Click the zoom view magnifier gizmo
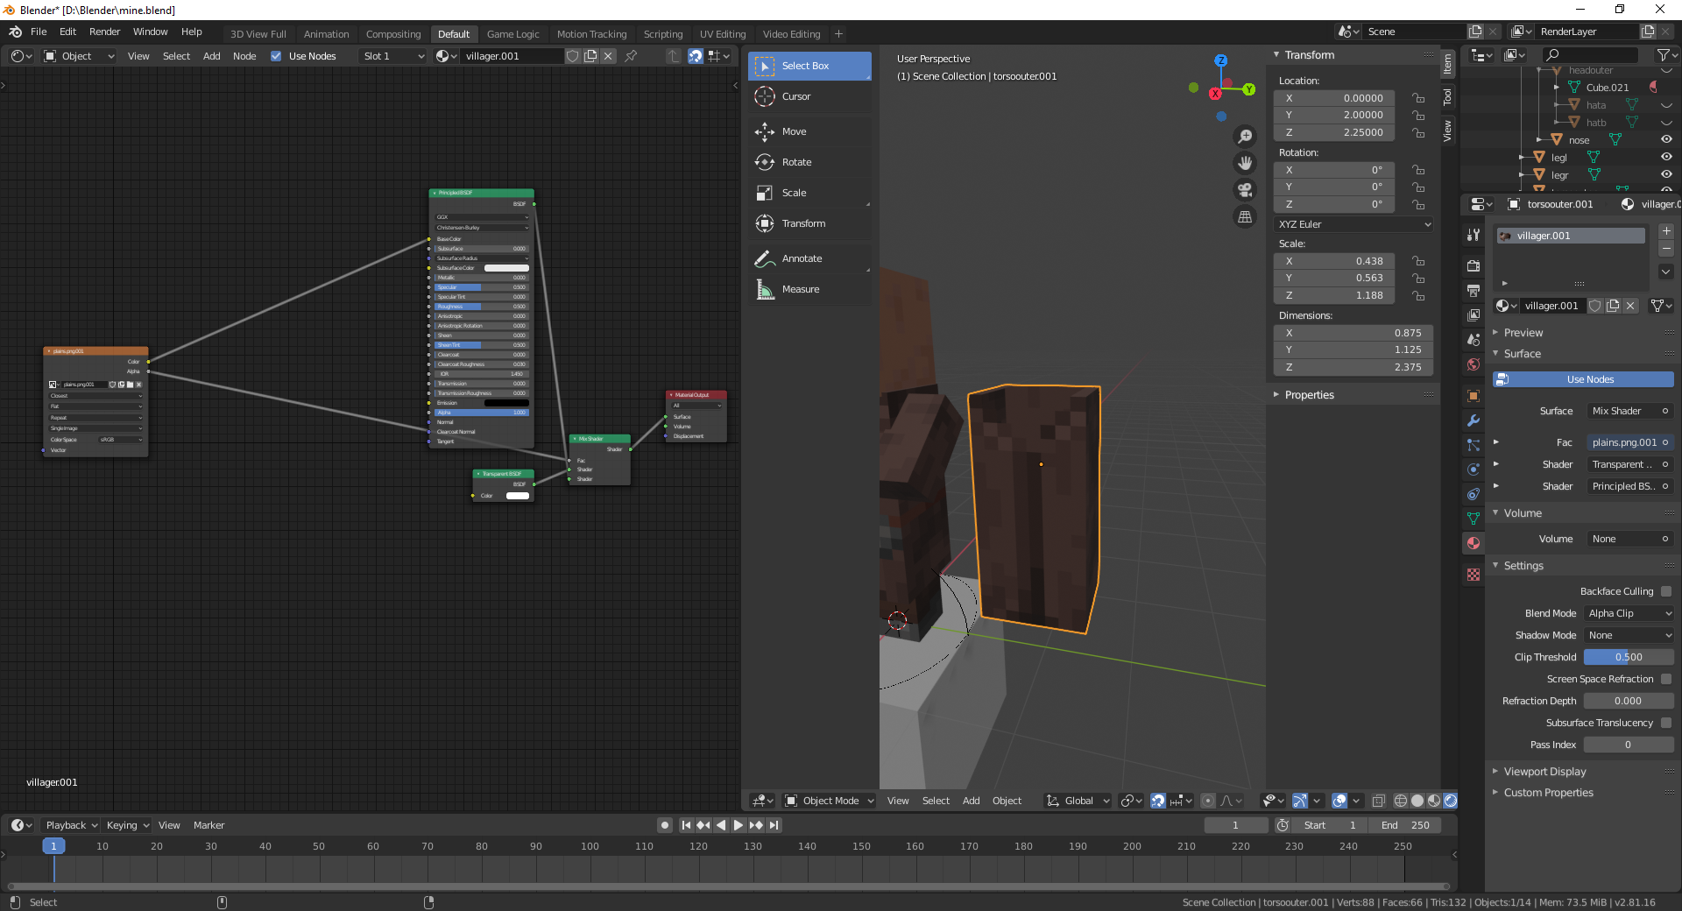The width and height of the screenshot is (1682, 911). coord(1245,137)
